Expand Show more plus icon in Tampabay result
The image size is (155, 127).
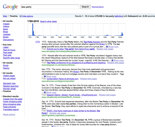click(x=107, y=47)
